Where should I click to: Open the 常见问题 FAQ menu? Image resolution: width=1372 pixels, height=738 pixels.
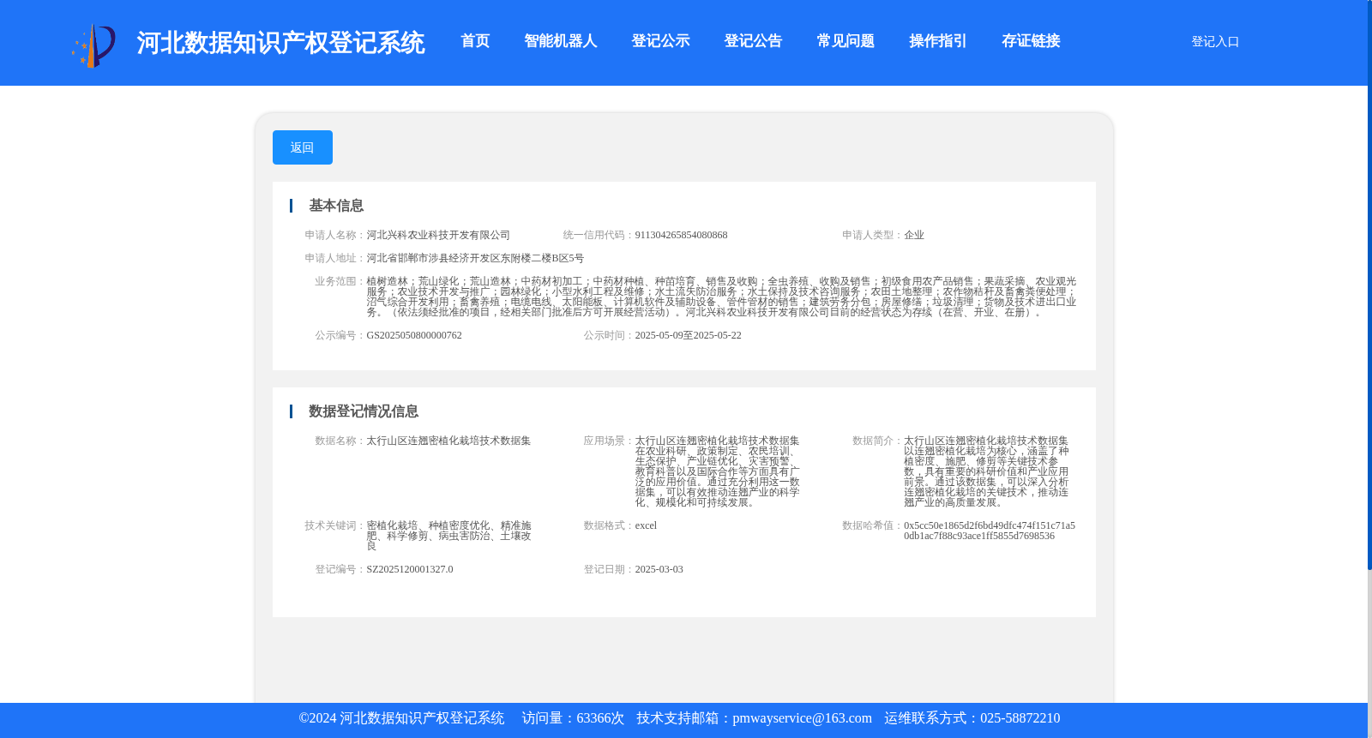pos(845,41)
